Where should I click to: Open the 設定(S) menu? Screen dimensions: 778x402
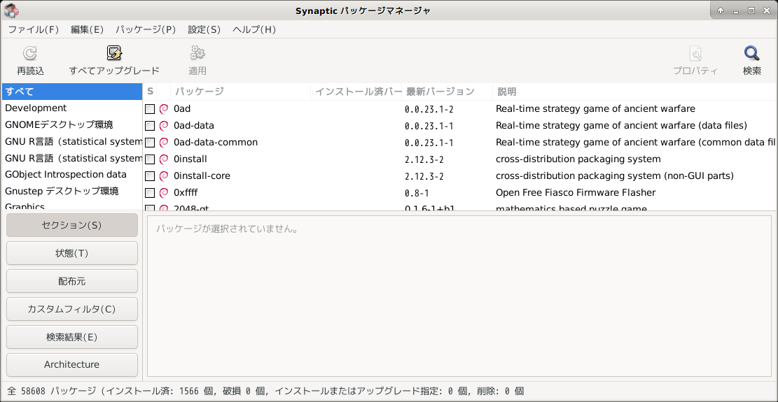coord(204,29)
